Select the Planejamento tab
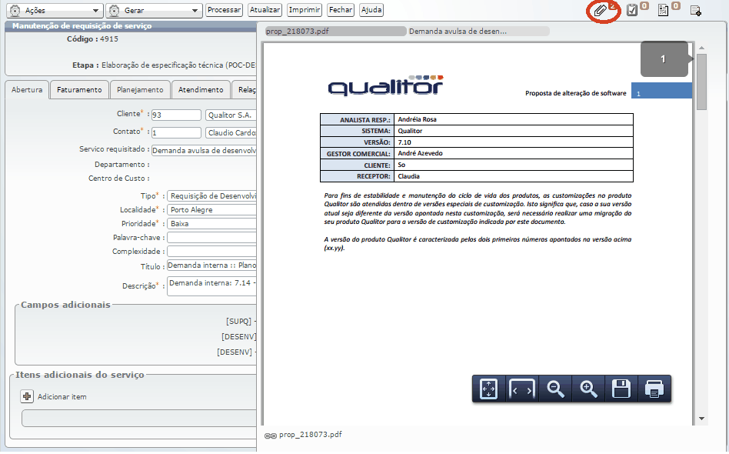Image resolution: width=729 pixels, height=454 pixels. click(x=140, y=90)
